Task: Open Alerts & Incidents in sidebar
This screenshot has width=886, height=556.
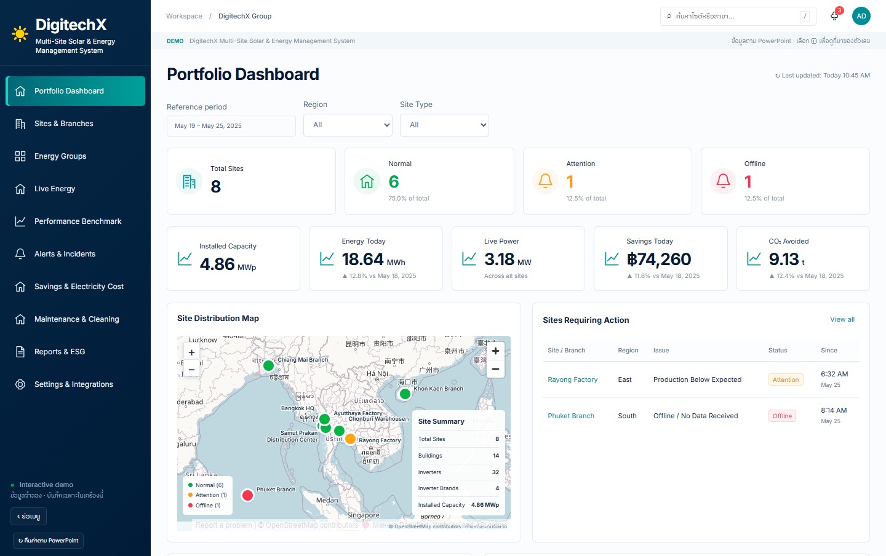Action: tap(75, 254)
